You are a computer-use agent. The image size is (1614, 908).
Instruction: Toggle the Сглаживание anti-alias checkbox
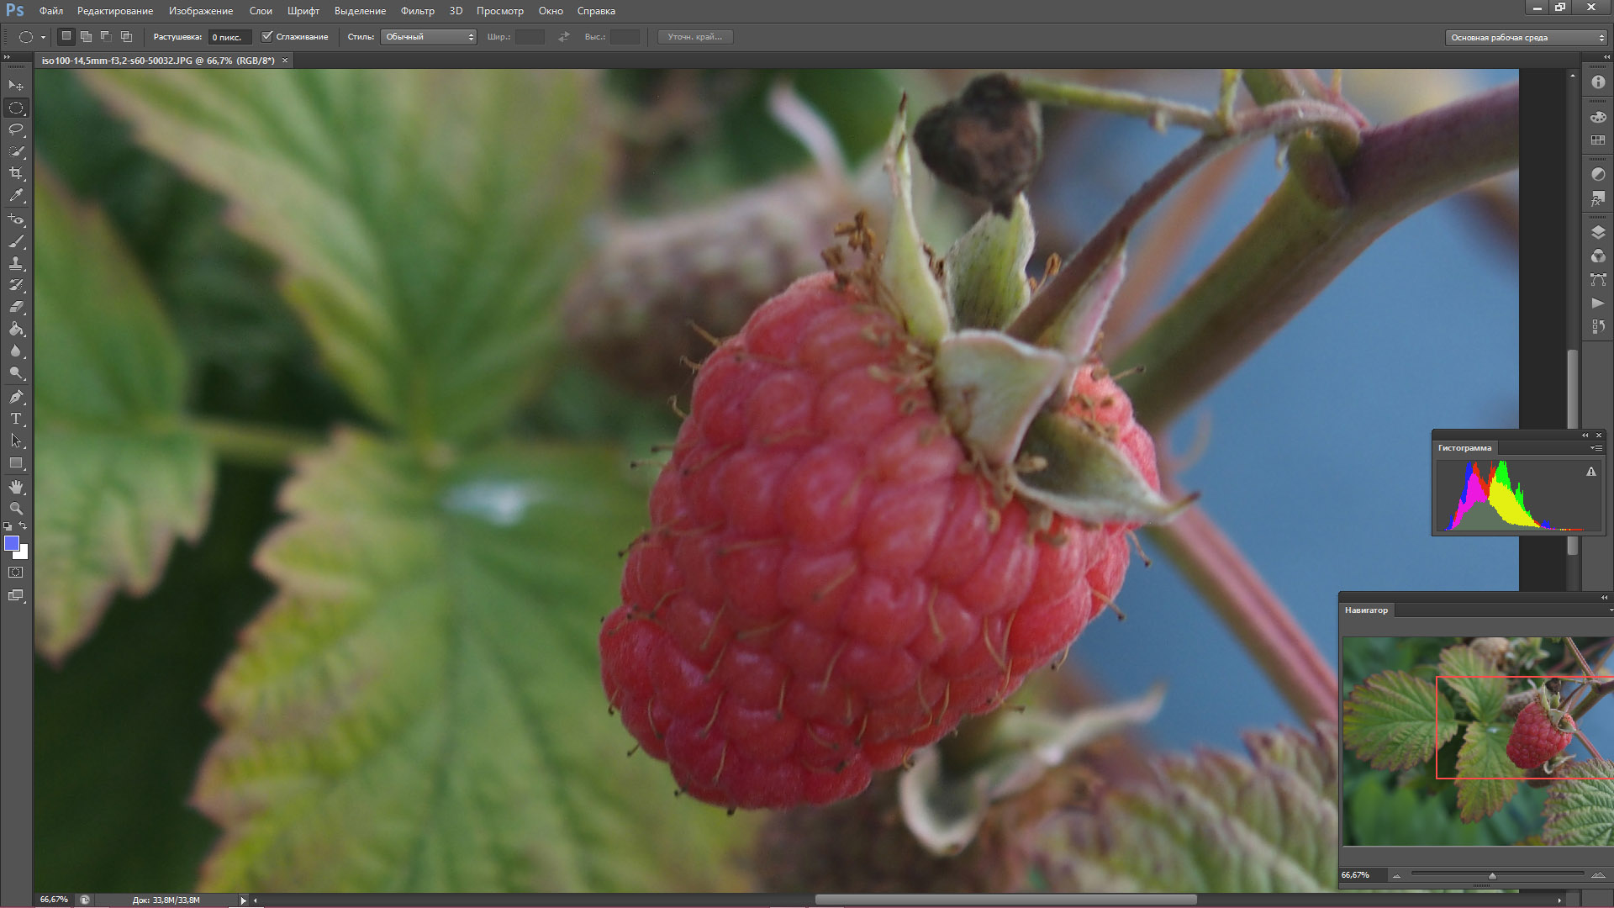[267, 36]
